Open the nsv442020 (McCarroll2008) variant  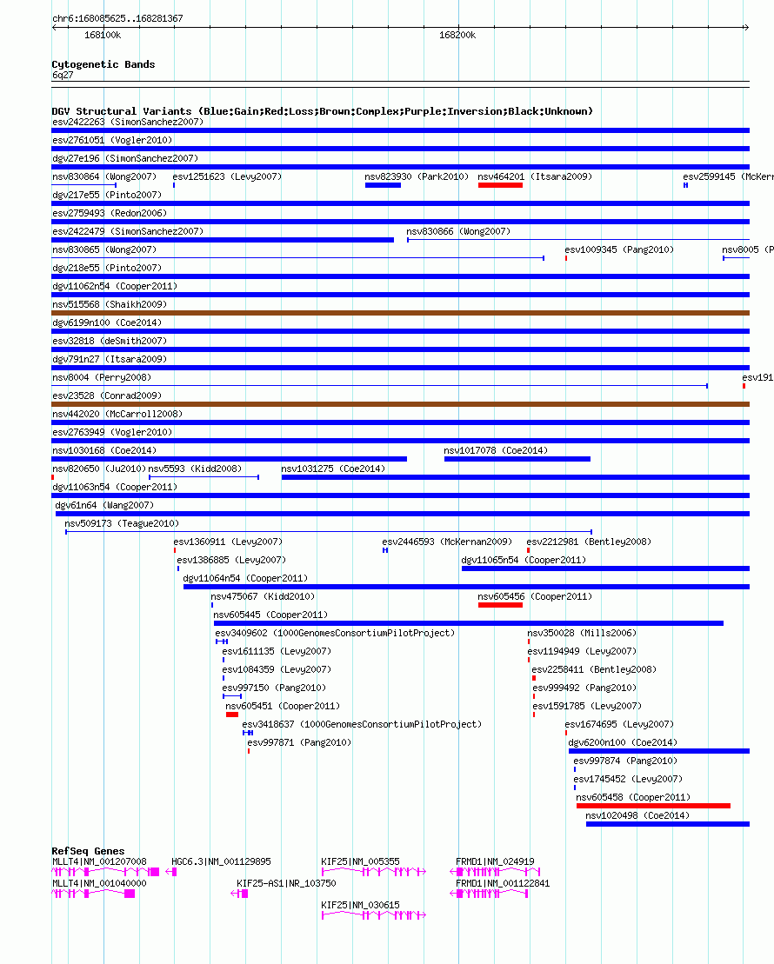click(x=117, y=414)
